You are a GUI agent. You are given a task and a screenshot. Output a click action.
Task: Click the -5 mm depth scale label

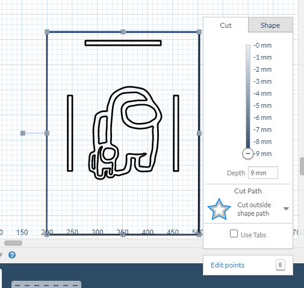tap(262, 105)
